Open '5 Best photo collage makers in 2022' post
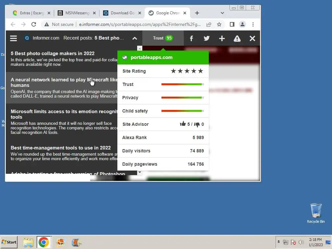Screen dimensions: 332x249 (53, 53)
